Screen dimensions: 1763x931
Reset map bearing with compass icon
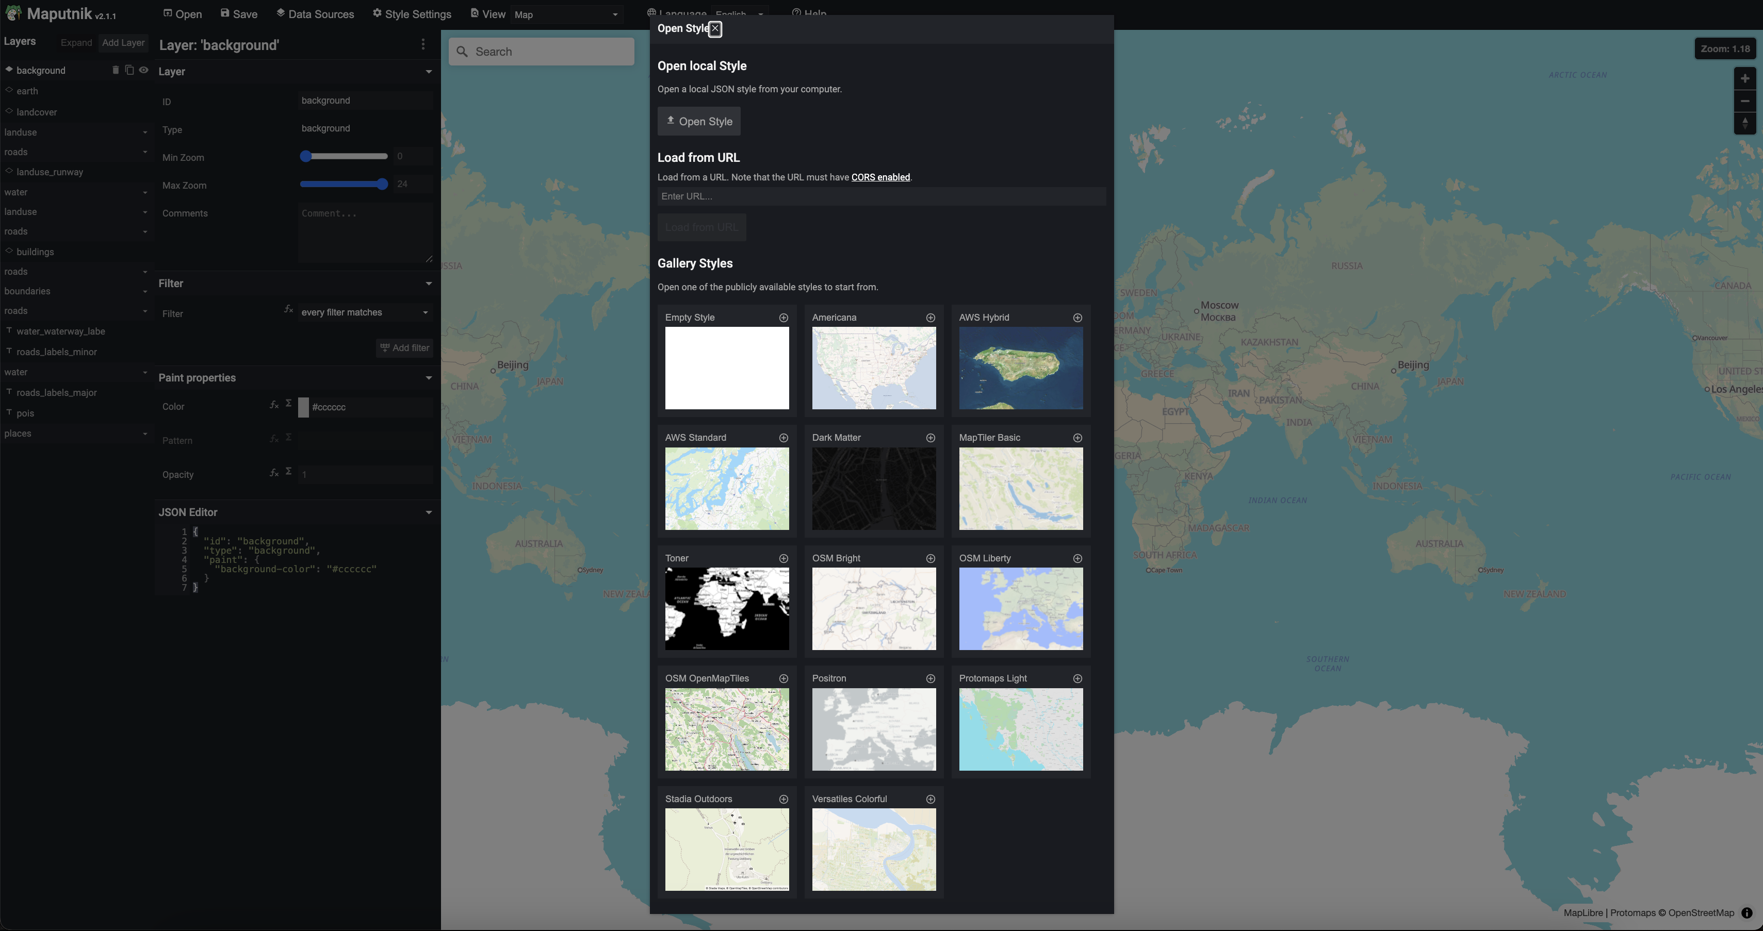click(1744, 124)
